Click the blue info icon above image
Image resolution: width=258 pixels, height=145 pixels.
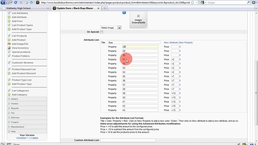124,12
